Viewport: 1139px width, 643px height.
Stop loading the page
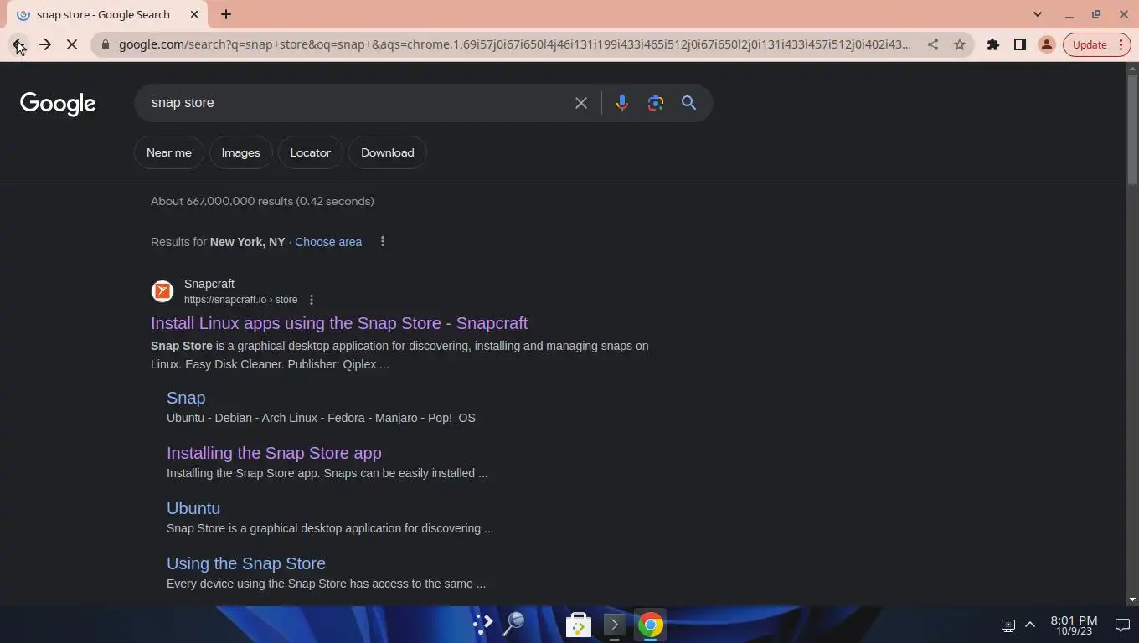click(72, 44)
